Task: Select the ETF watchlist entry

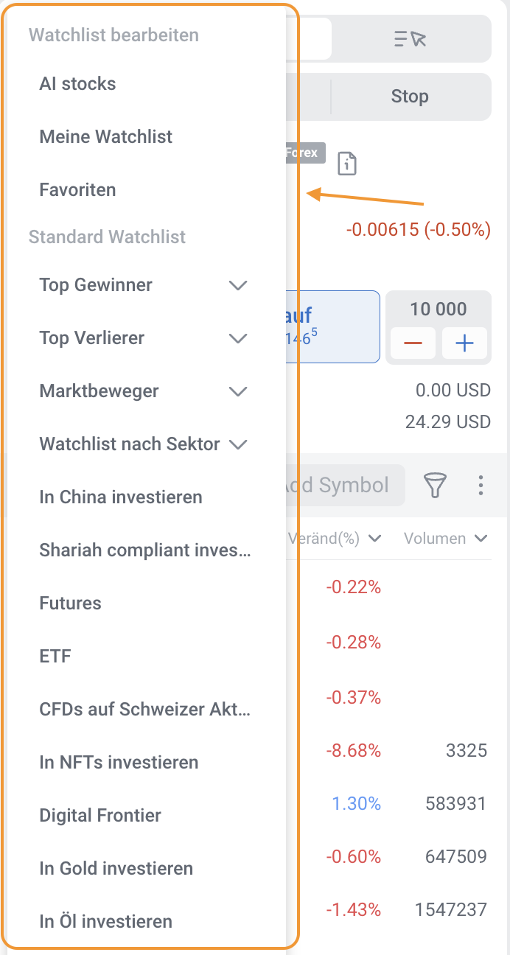Action: click(55, 657)
